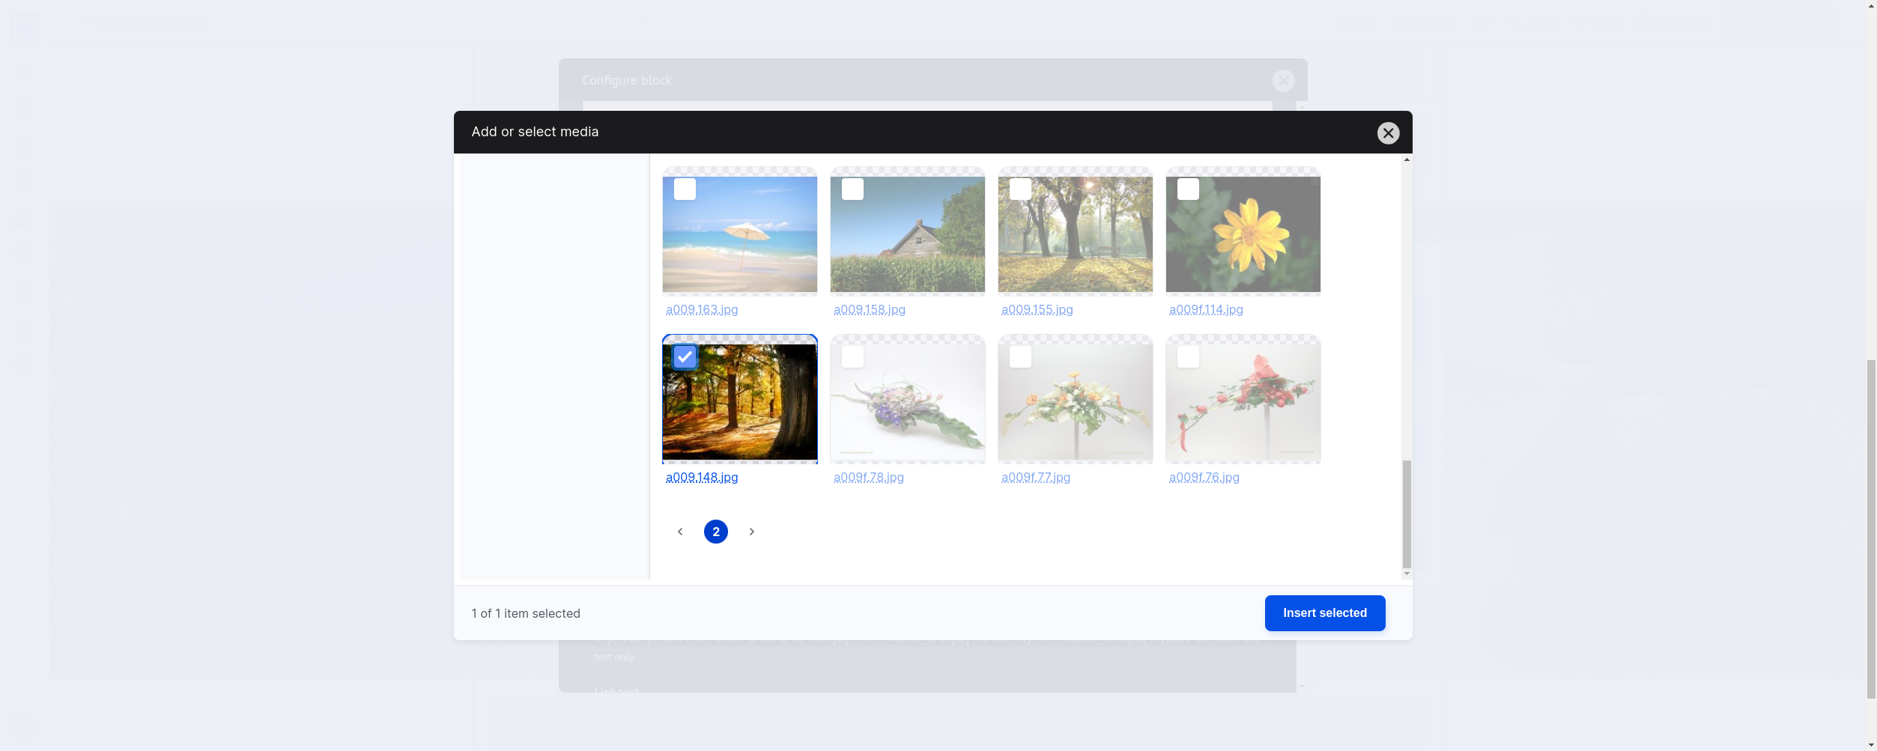Go to next page of media

click(752, 532)
